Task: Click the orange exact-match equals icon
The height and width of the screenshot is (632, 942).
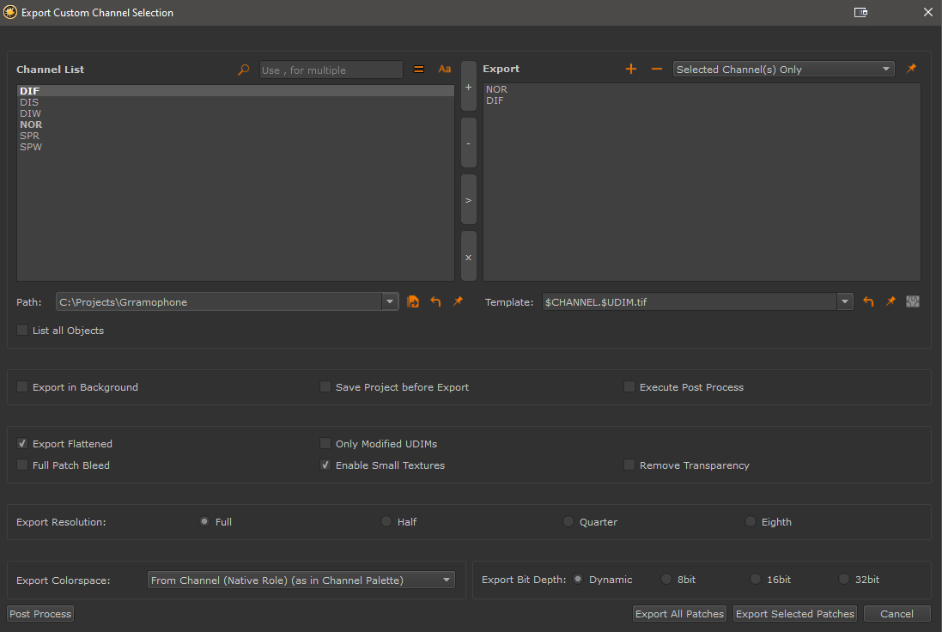Action: pos(419,70)
